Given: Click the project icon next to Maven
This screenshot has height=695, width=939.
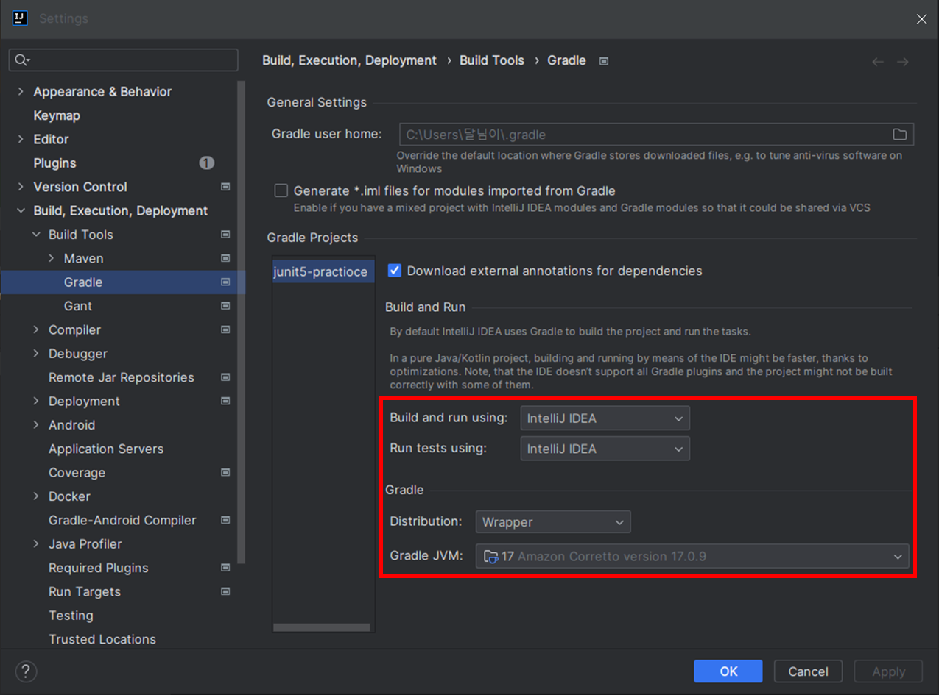Looking at the screenshot, I should tap(225, 258).
